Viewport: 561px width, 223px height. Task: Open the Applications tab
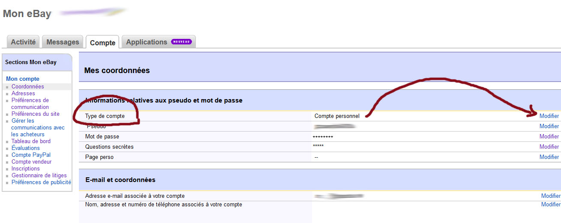(159, 42)
